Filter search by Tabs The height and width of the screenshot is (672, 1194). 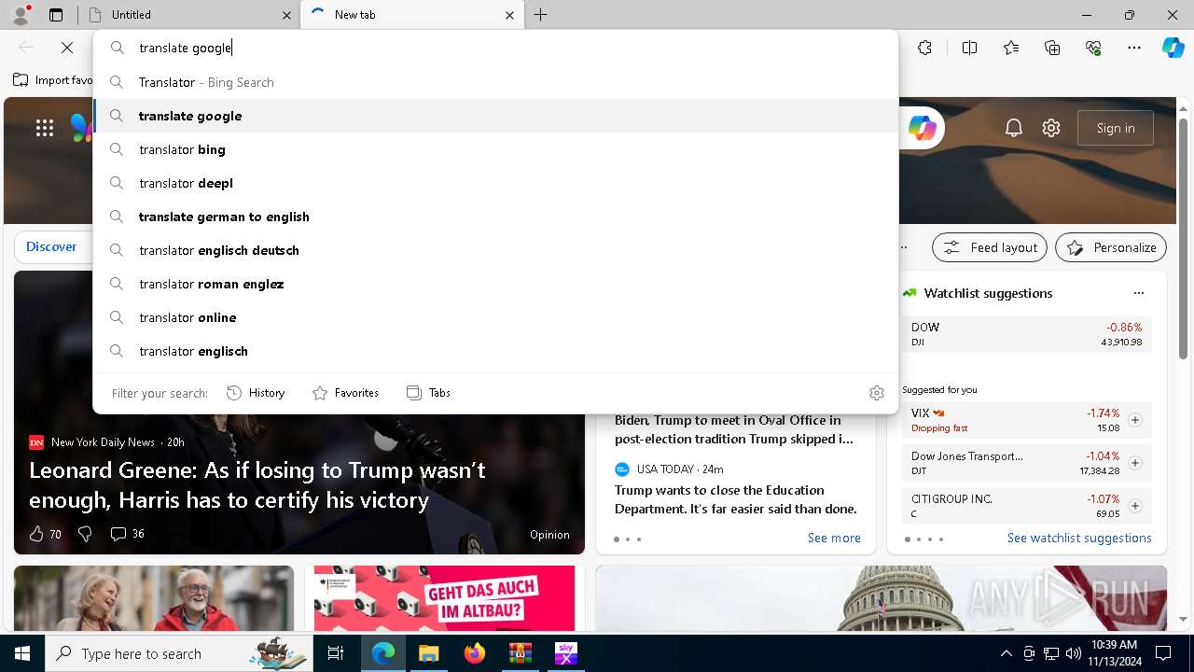coord(428,393)
